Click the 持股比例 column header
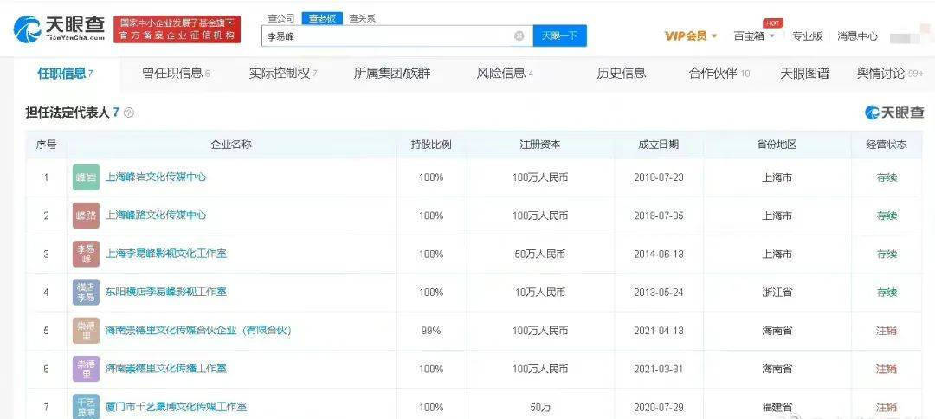The width and height of the screenshot is (935, 419). point(430,145)
